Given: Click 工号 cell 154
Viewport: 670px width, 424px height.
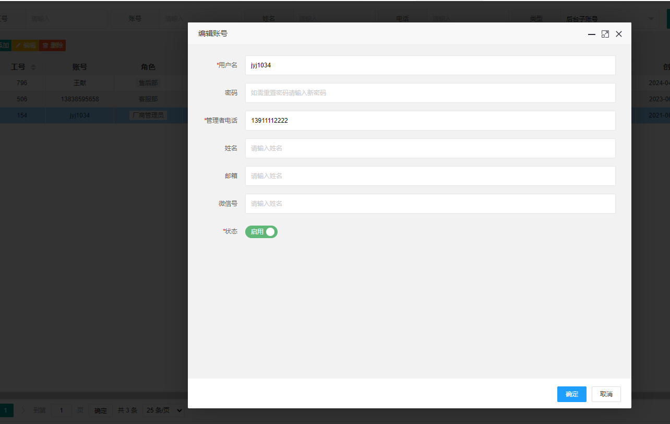Looking at the screenshot, I should [22, 115].
